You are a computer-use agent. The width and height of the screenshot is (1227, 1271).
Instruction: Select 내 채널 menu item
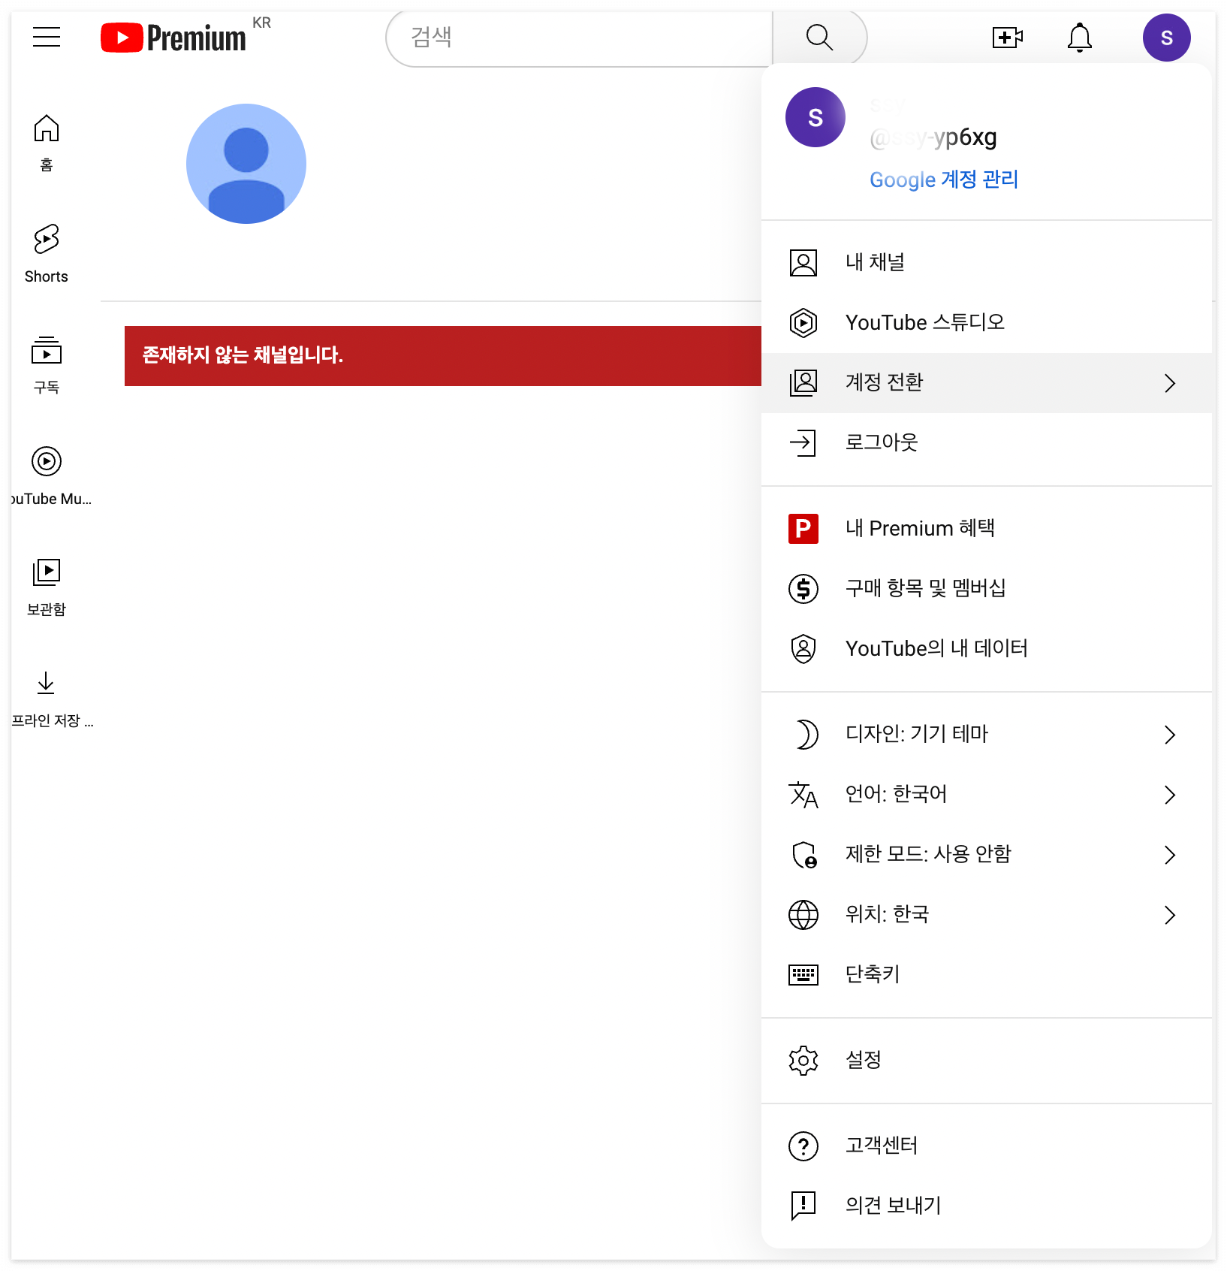pyautogui.click(x=987, y=263)
